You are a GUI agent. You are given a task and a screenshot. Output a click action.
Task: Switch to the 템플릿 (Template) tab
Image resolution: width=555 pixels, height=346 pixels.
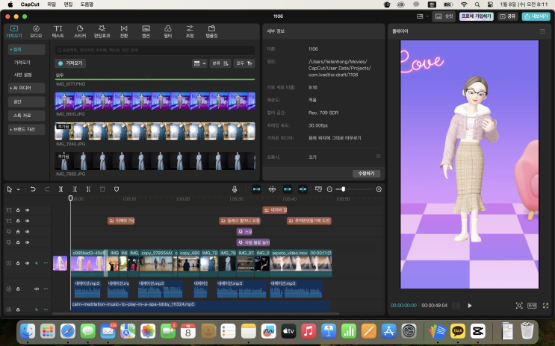coord(212,31)
